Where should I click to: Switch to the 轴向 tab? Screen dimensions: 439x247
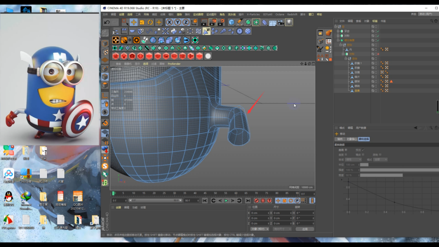click(340, 139)
